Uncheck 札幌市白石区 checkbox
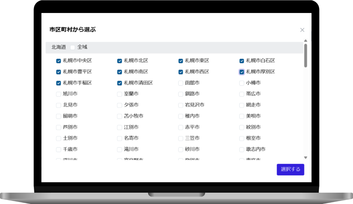Screen dimensions: 353x204 click(x=242, y=61)
